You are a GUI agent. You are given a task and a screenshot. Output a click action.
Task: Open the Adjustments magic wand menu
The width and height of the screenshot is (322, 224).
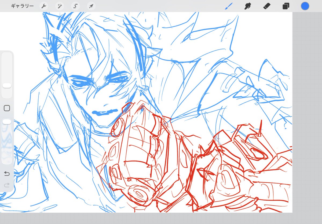pos(60,6)
